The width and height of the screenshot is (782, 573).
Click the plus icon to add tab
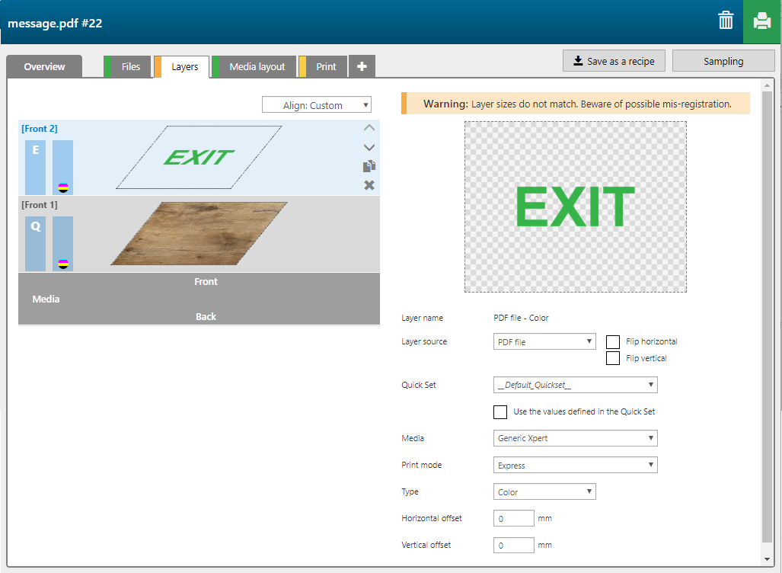point(362,67)
